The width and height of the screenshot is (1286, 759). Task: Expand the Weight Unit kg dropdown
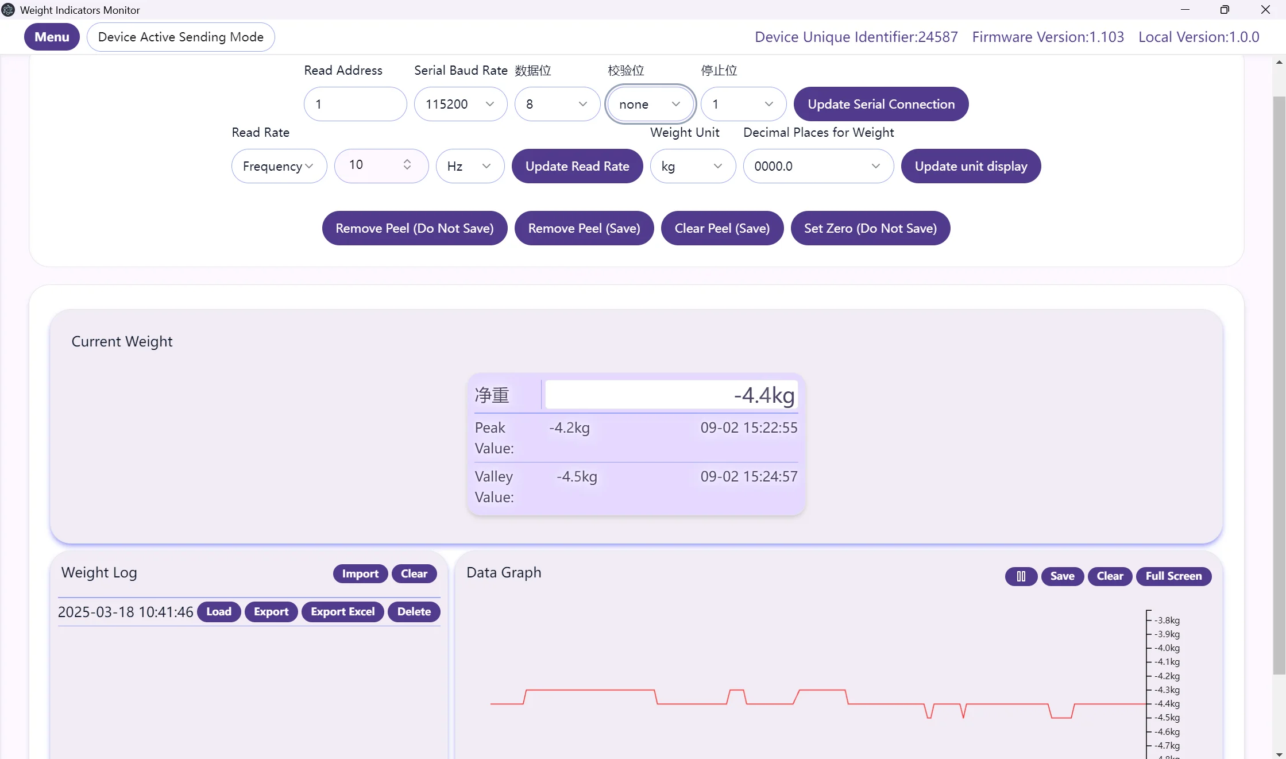[x=692, y=166]
